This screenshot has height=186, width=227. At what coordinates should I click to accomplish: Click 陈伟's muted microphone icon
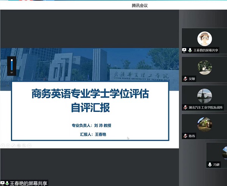(185, 136)
